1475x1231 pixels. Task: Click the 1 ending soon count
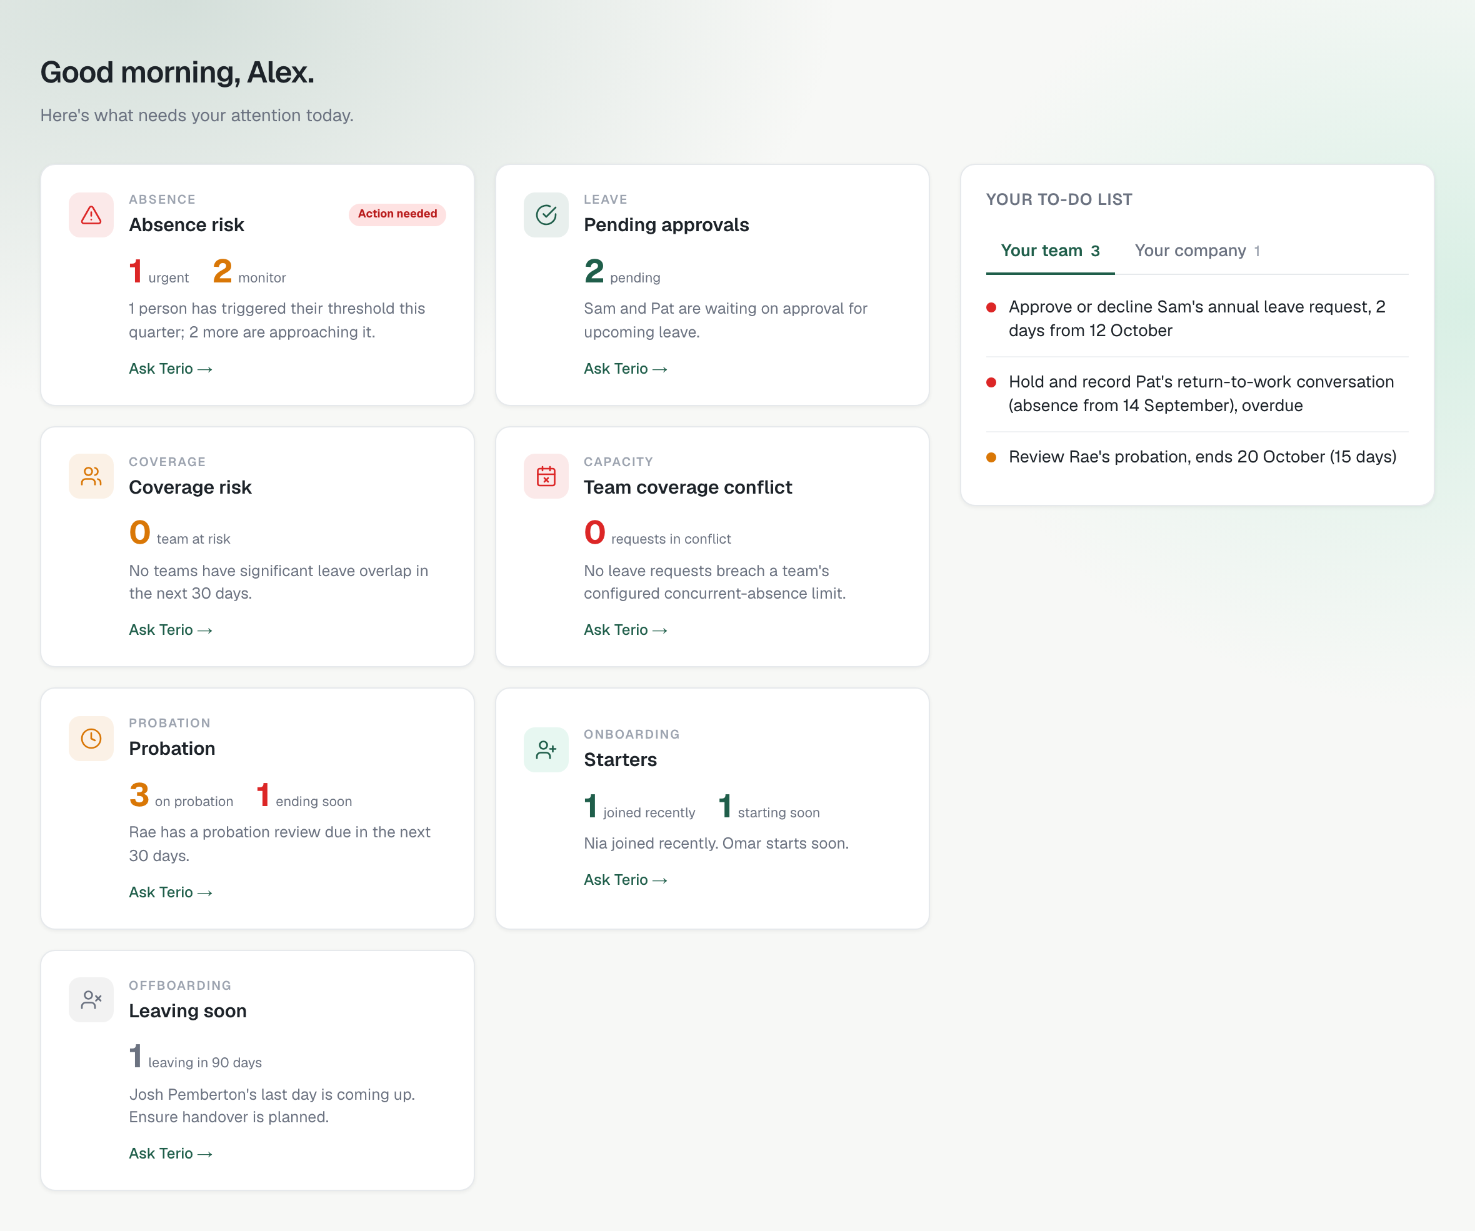304,795
